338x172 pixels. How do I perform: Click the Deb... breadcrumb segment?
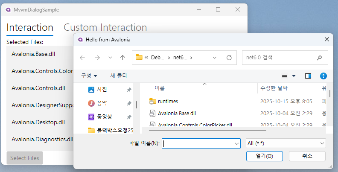point(157,58)
